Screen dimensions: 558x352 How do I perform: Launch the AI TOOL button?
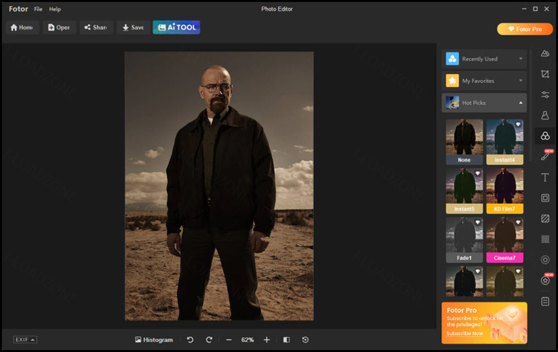point(176,27)
